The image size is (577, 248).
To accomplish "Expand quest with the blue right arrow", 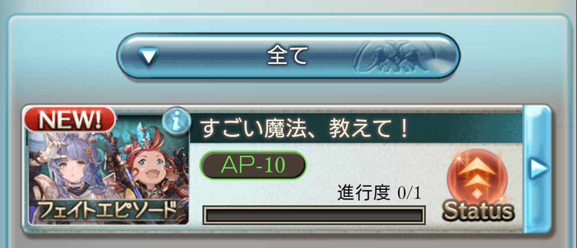I will tap(539, 169).
